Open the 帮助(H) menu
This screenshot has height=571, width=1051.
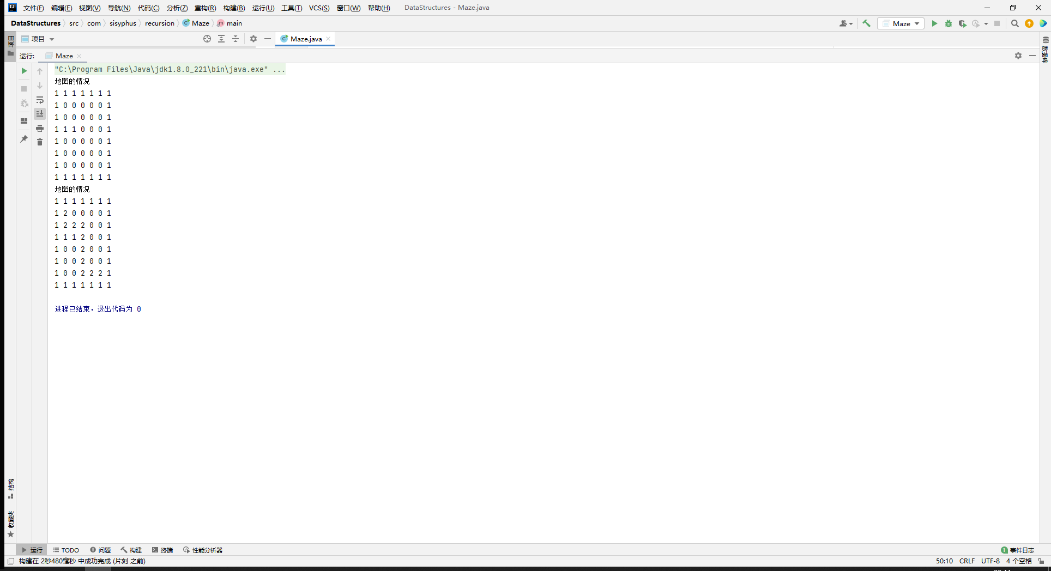coord(379,8)
